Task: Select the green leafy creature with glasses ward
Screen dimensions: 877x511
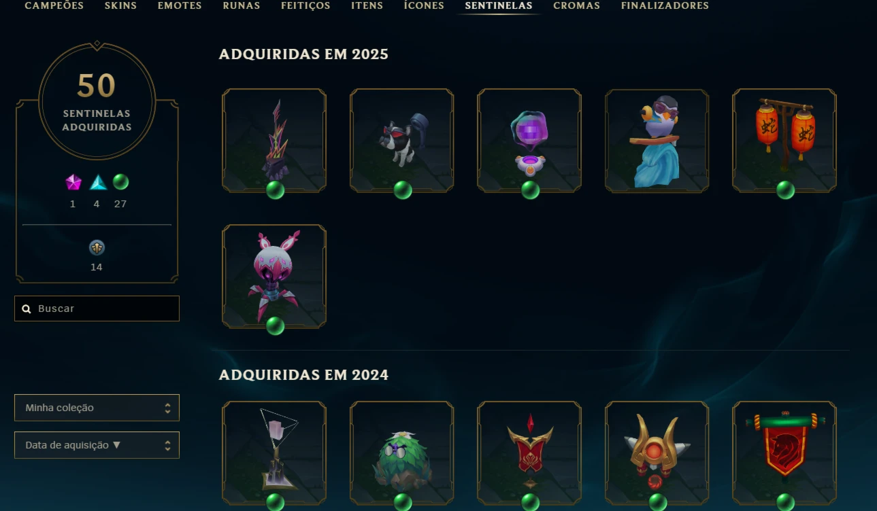Action: (x=402, y=453)
